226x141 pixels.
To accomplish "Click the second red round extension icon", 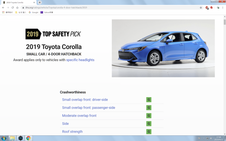I will point(212,8).
